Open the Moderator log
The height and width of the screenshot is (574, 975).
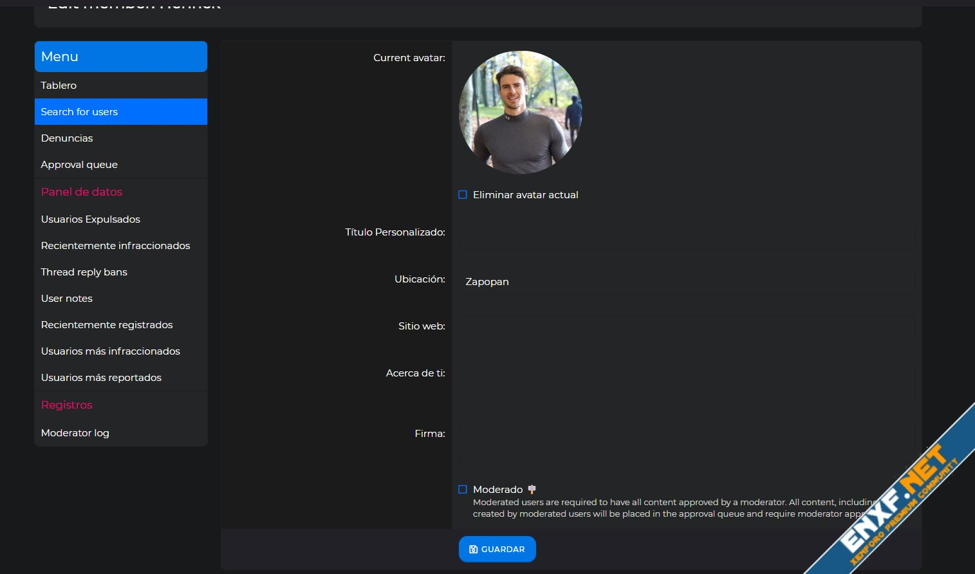[x=121, y=432]
